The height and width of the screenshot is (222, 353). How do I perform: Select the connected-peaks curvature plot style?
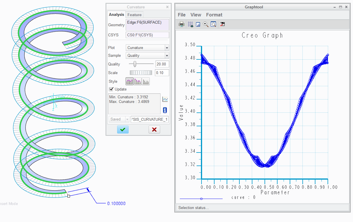129,82
